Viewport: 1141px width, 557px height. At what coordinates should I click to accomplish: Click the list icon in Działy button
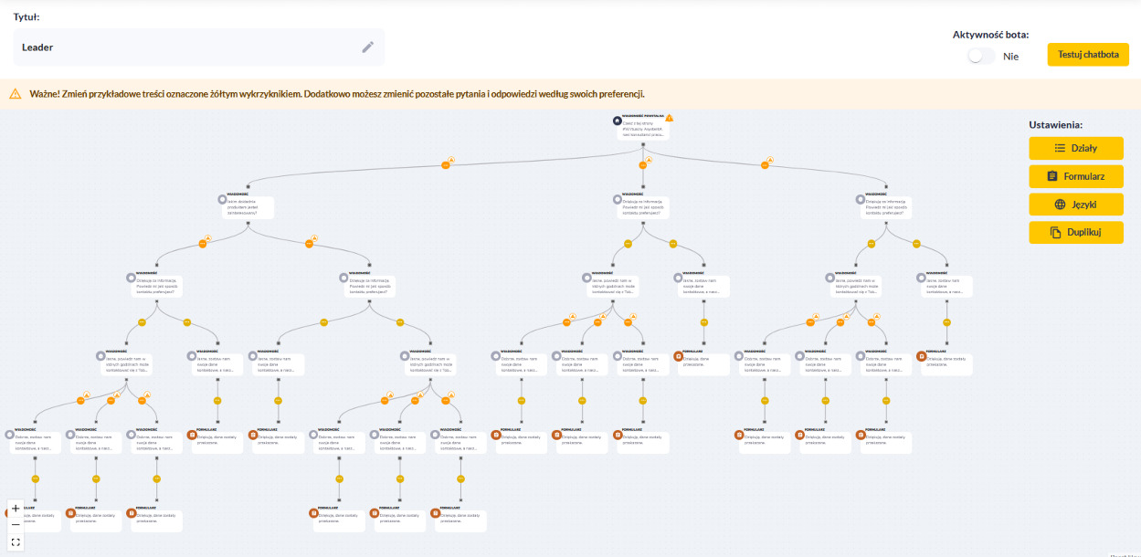[x=1060, y=148]
